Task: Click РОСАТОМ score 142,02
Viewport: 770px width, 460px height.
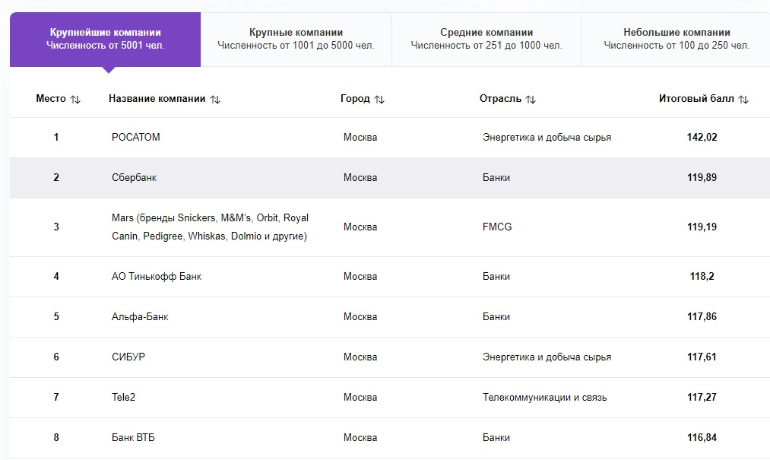Action: tap(702, 138)
